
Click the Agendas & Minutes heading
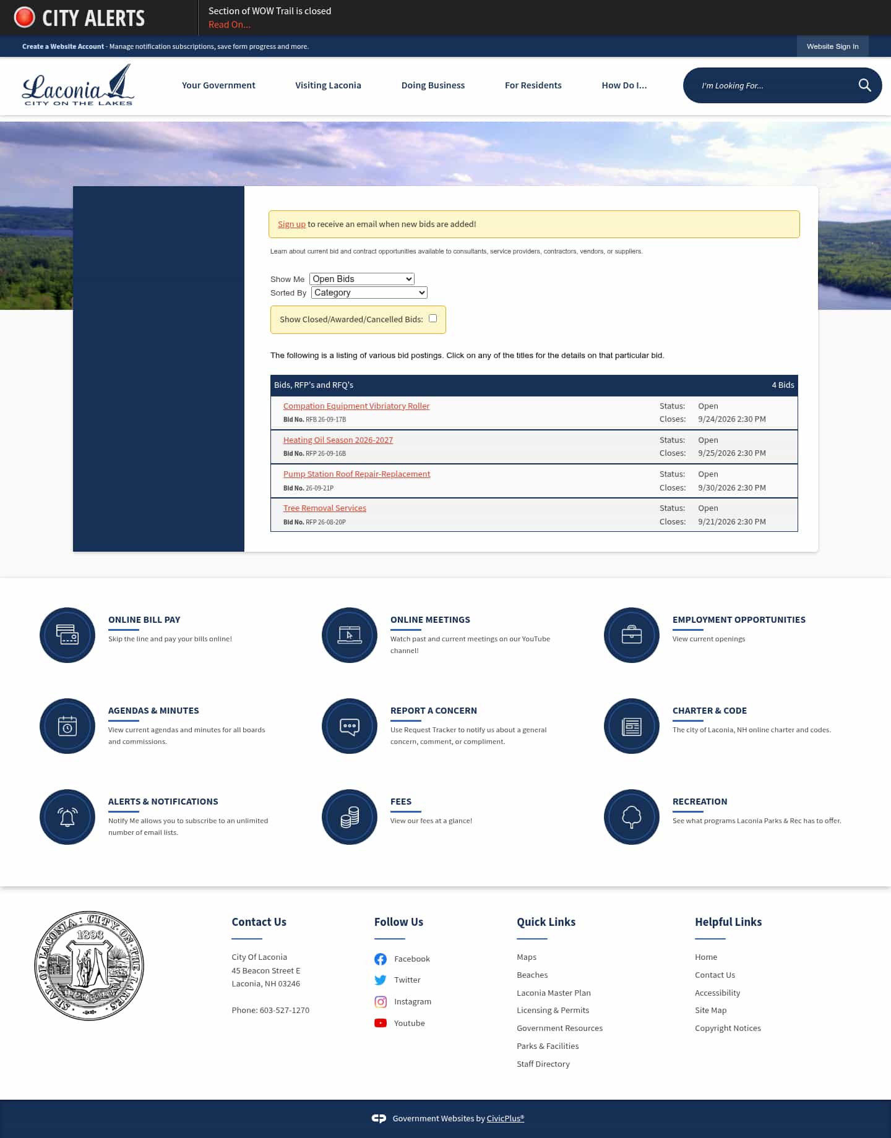click(153, 711)
